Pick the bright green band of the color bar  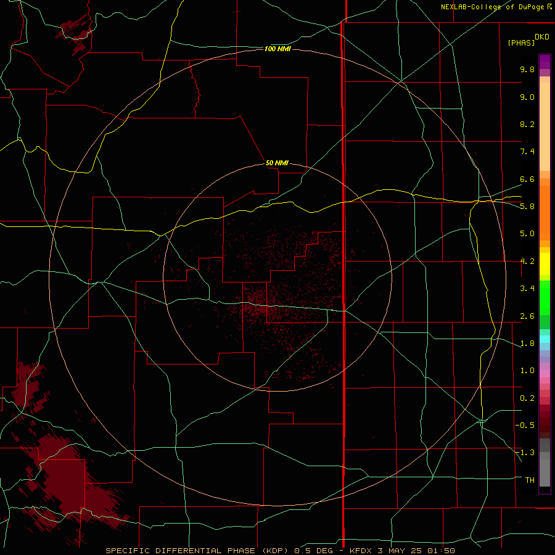(545, 297)
